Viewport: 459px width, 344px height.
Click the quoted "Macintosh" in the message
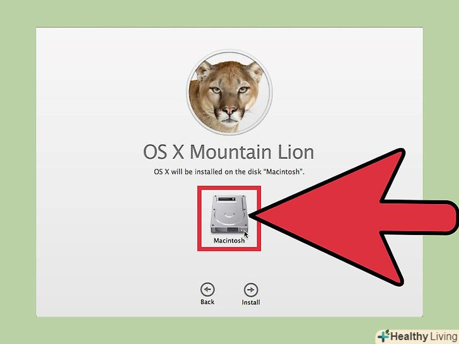coord(282,172)
